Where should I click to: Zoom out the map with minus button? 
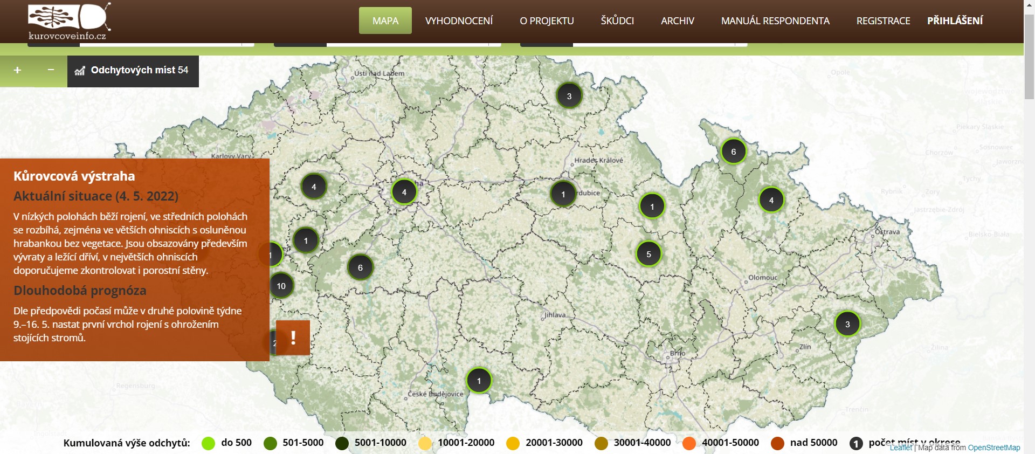click(x=51, y=71)
